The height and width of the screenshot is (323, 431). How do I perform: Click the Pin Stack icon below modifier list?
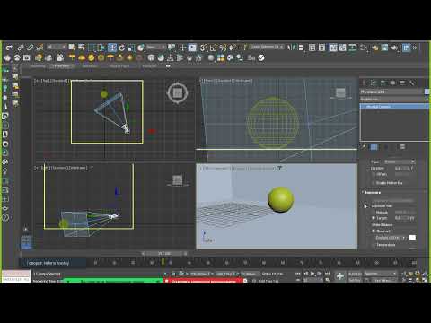(x=364, y=146)
